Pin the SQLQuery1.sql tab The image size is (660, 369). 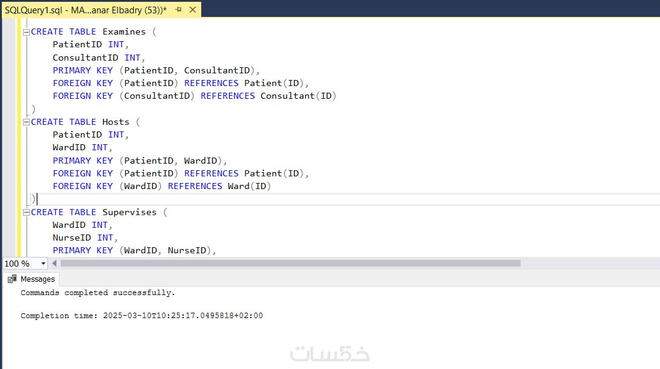click(x=178, y=9)
